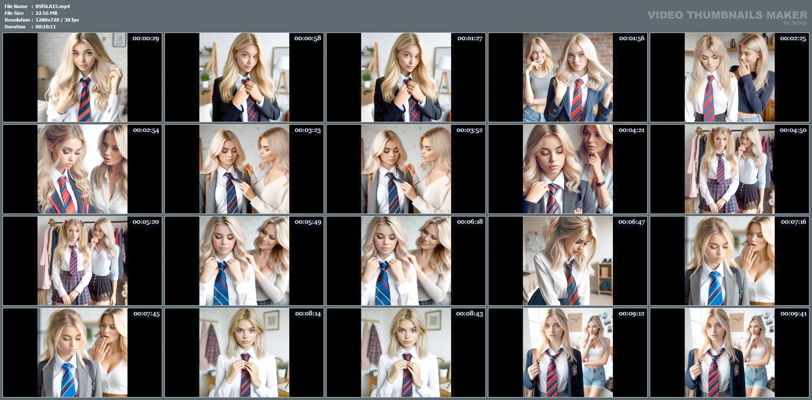Select the thumbnail at 00:05:49

point(244,261)
